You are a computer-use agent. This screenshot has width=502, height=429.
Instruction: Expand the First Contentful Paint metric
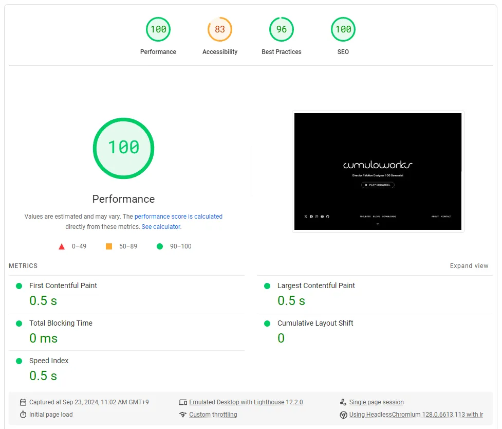tap(63, 285)
